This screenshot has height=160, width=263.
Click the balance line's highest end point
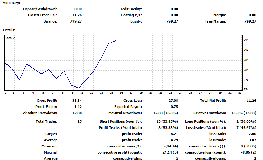pos(116,41)
